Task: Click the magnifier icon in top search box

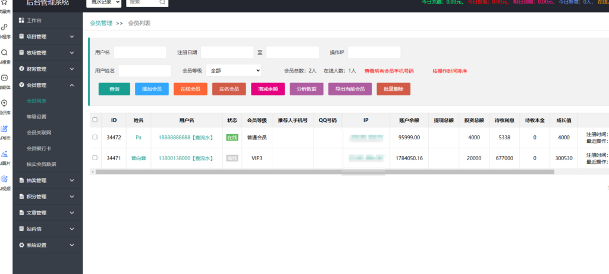Action: (162, 2)
